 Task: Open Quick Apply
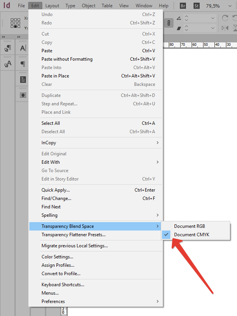coord(96,190)
